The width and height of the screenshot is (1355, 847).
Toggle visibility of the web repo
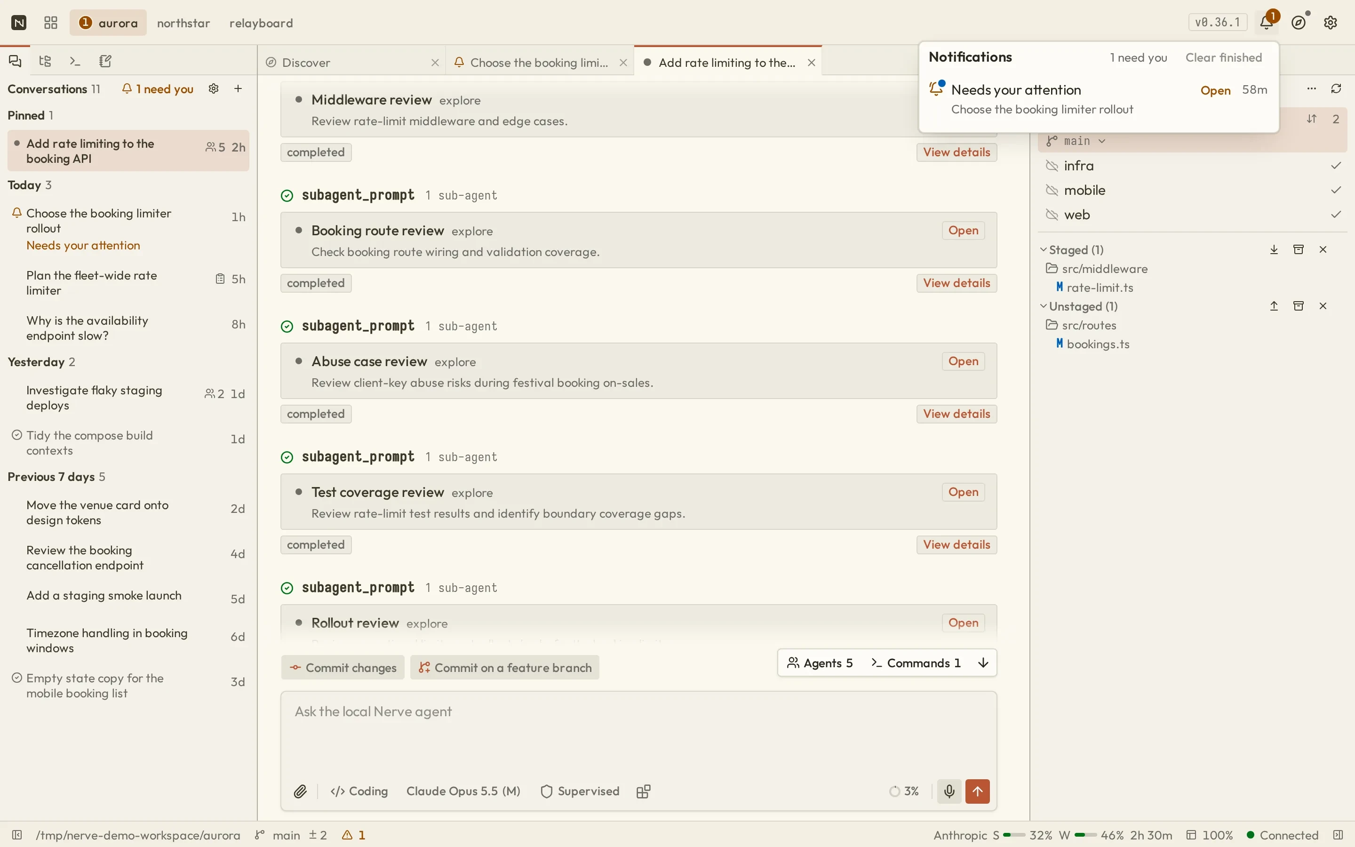[1052, 215]
